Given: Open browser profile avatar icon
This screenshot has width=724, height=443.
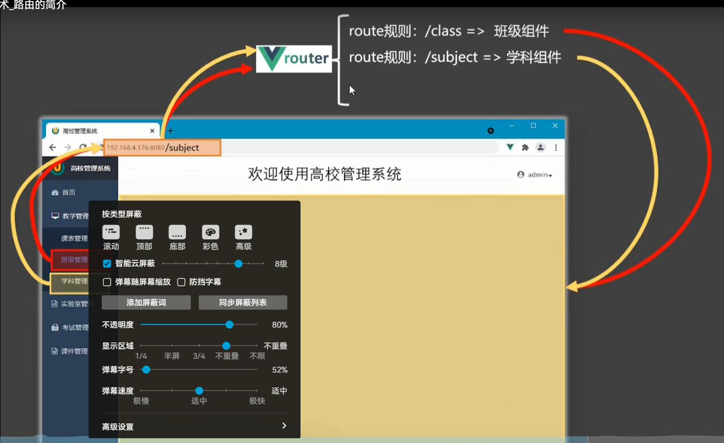Looking at the screenshot, I should pos(540,148).
